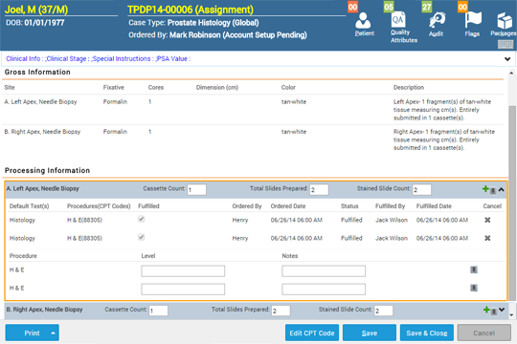Toggle Fulfilled checkbox on second Histology row
Viewport: 517px width, 344px height.
click(x=141, y=237)
